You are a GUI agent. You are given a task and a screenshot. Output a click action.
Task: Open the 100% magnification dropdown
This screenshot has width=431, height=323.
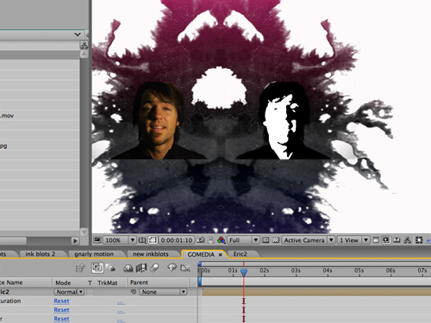click(120, 240)
